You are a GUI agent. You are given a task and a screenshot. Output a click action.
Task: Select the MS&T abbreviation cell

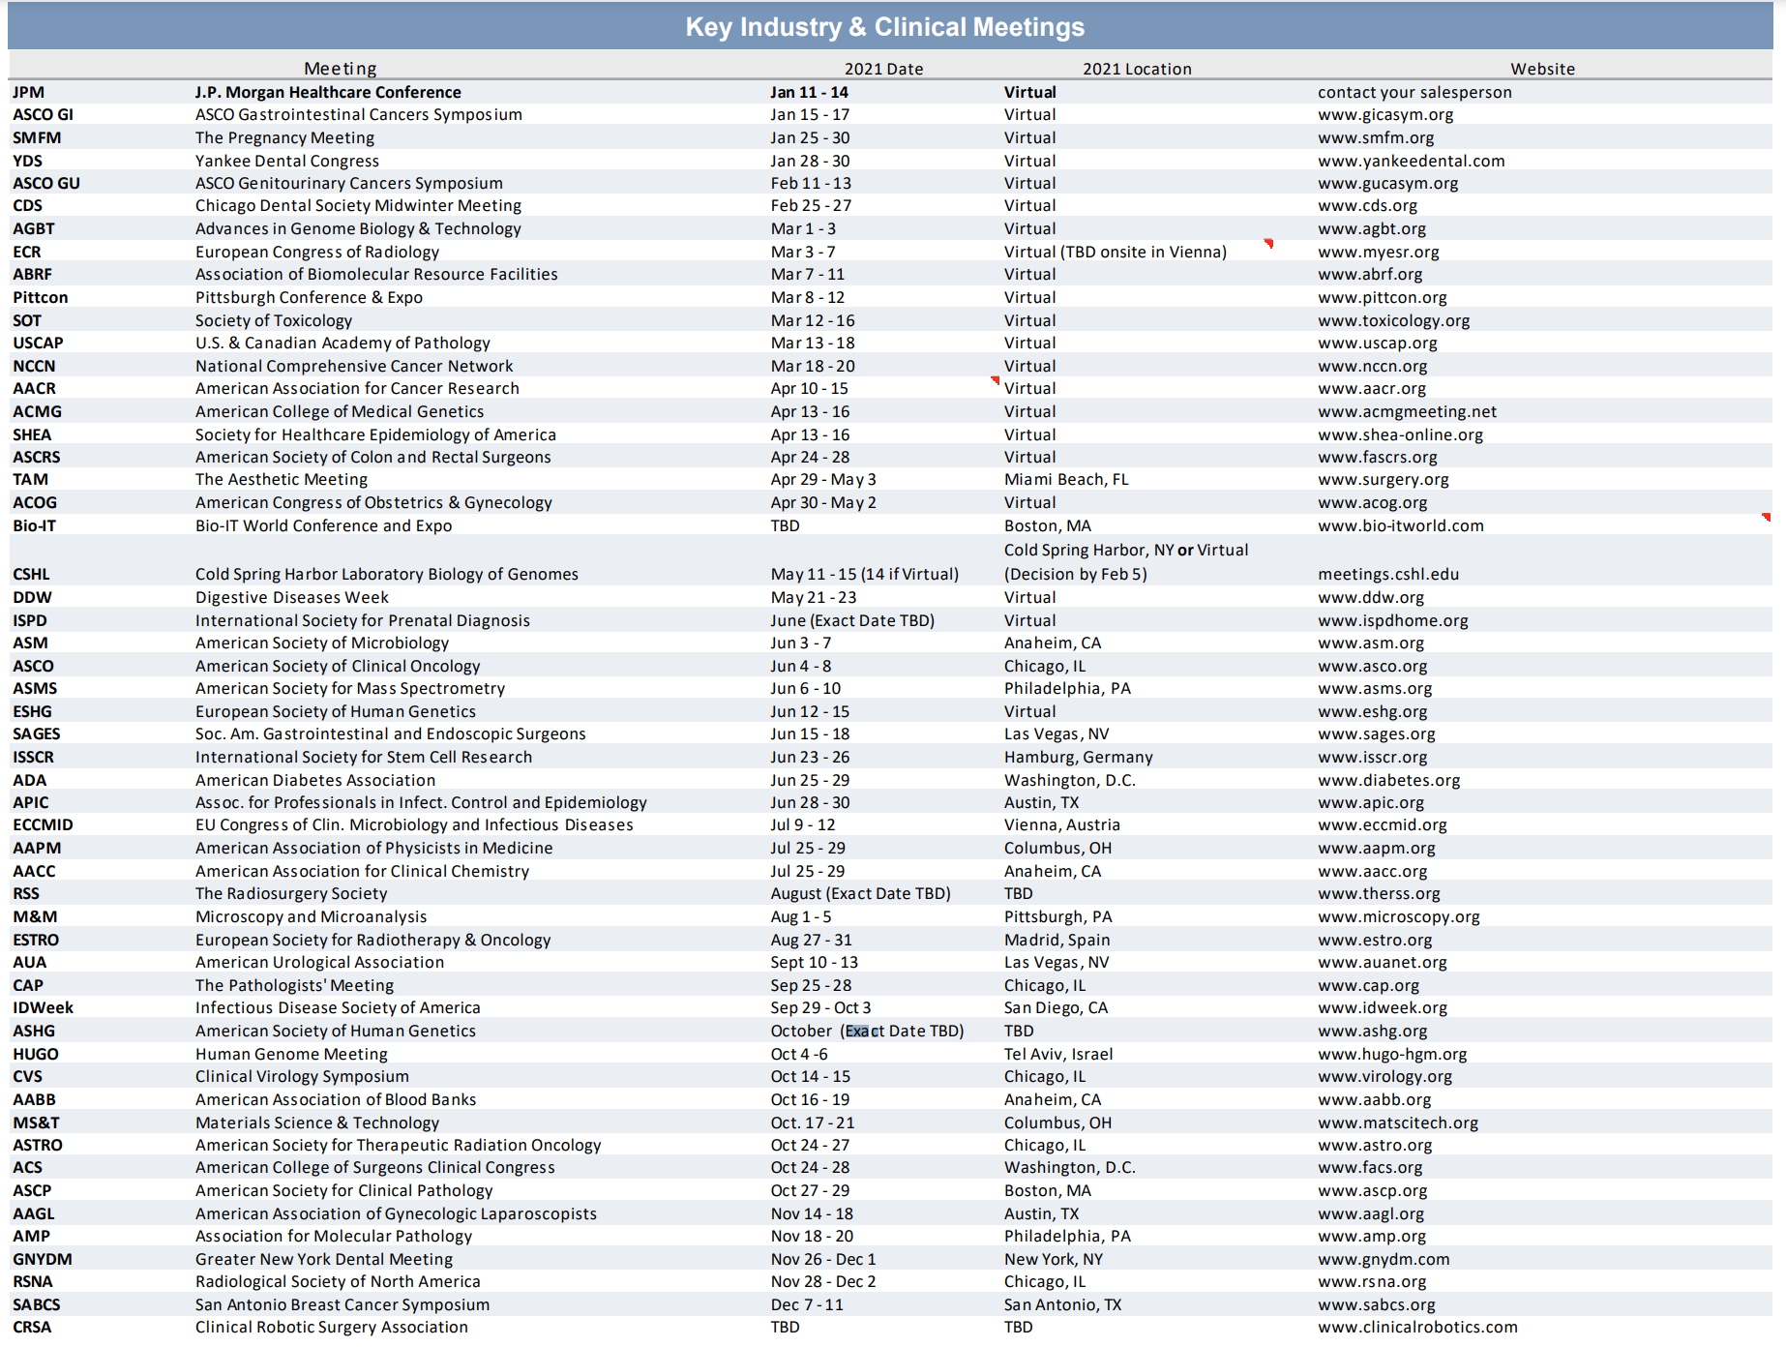36,1123
